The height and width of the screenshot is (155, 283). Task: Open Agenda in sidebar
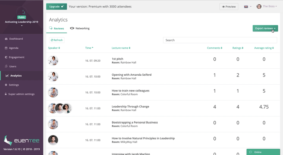(13, 48)
